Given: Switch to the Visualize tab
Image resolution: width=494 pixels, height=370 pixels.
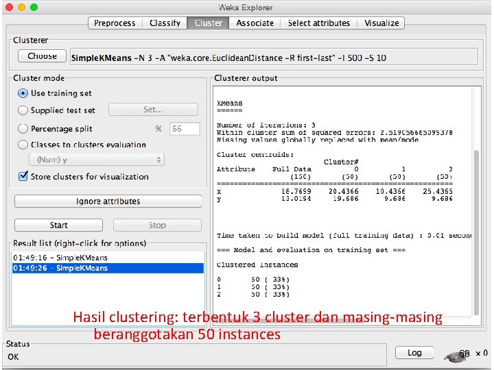Looking at the screenshot, I should pos(381,23).
